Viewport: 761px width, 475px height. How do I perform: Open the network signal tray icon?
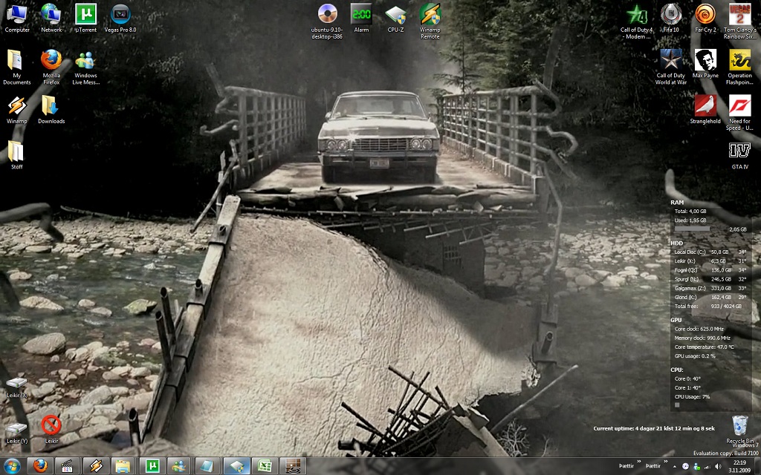(707, 466)
